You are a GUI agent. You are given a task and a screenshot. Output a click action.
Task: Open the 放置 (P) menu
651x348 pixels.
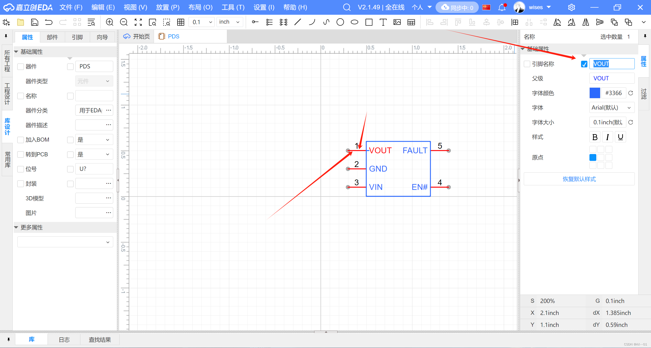point(168,7)
